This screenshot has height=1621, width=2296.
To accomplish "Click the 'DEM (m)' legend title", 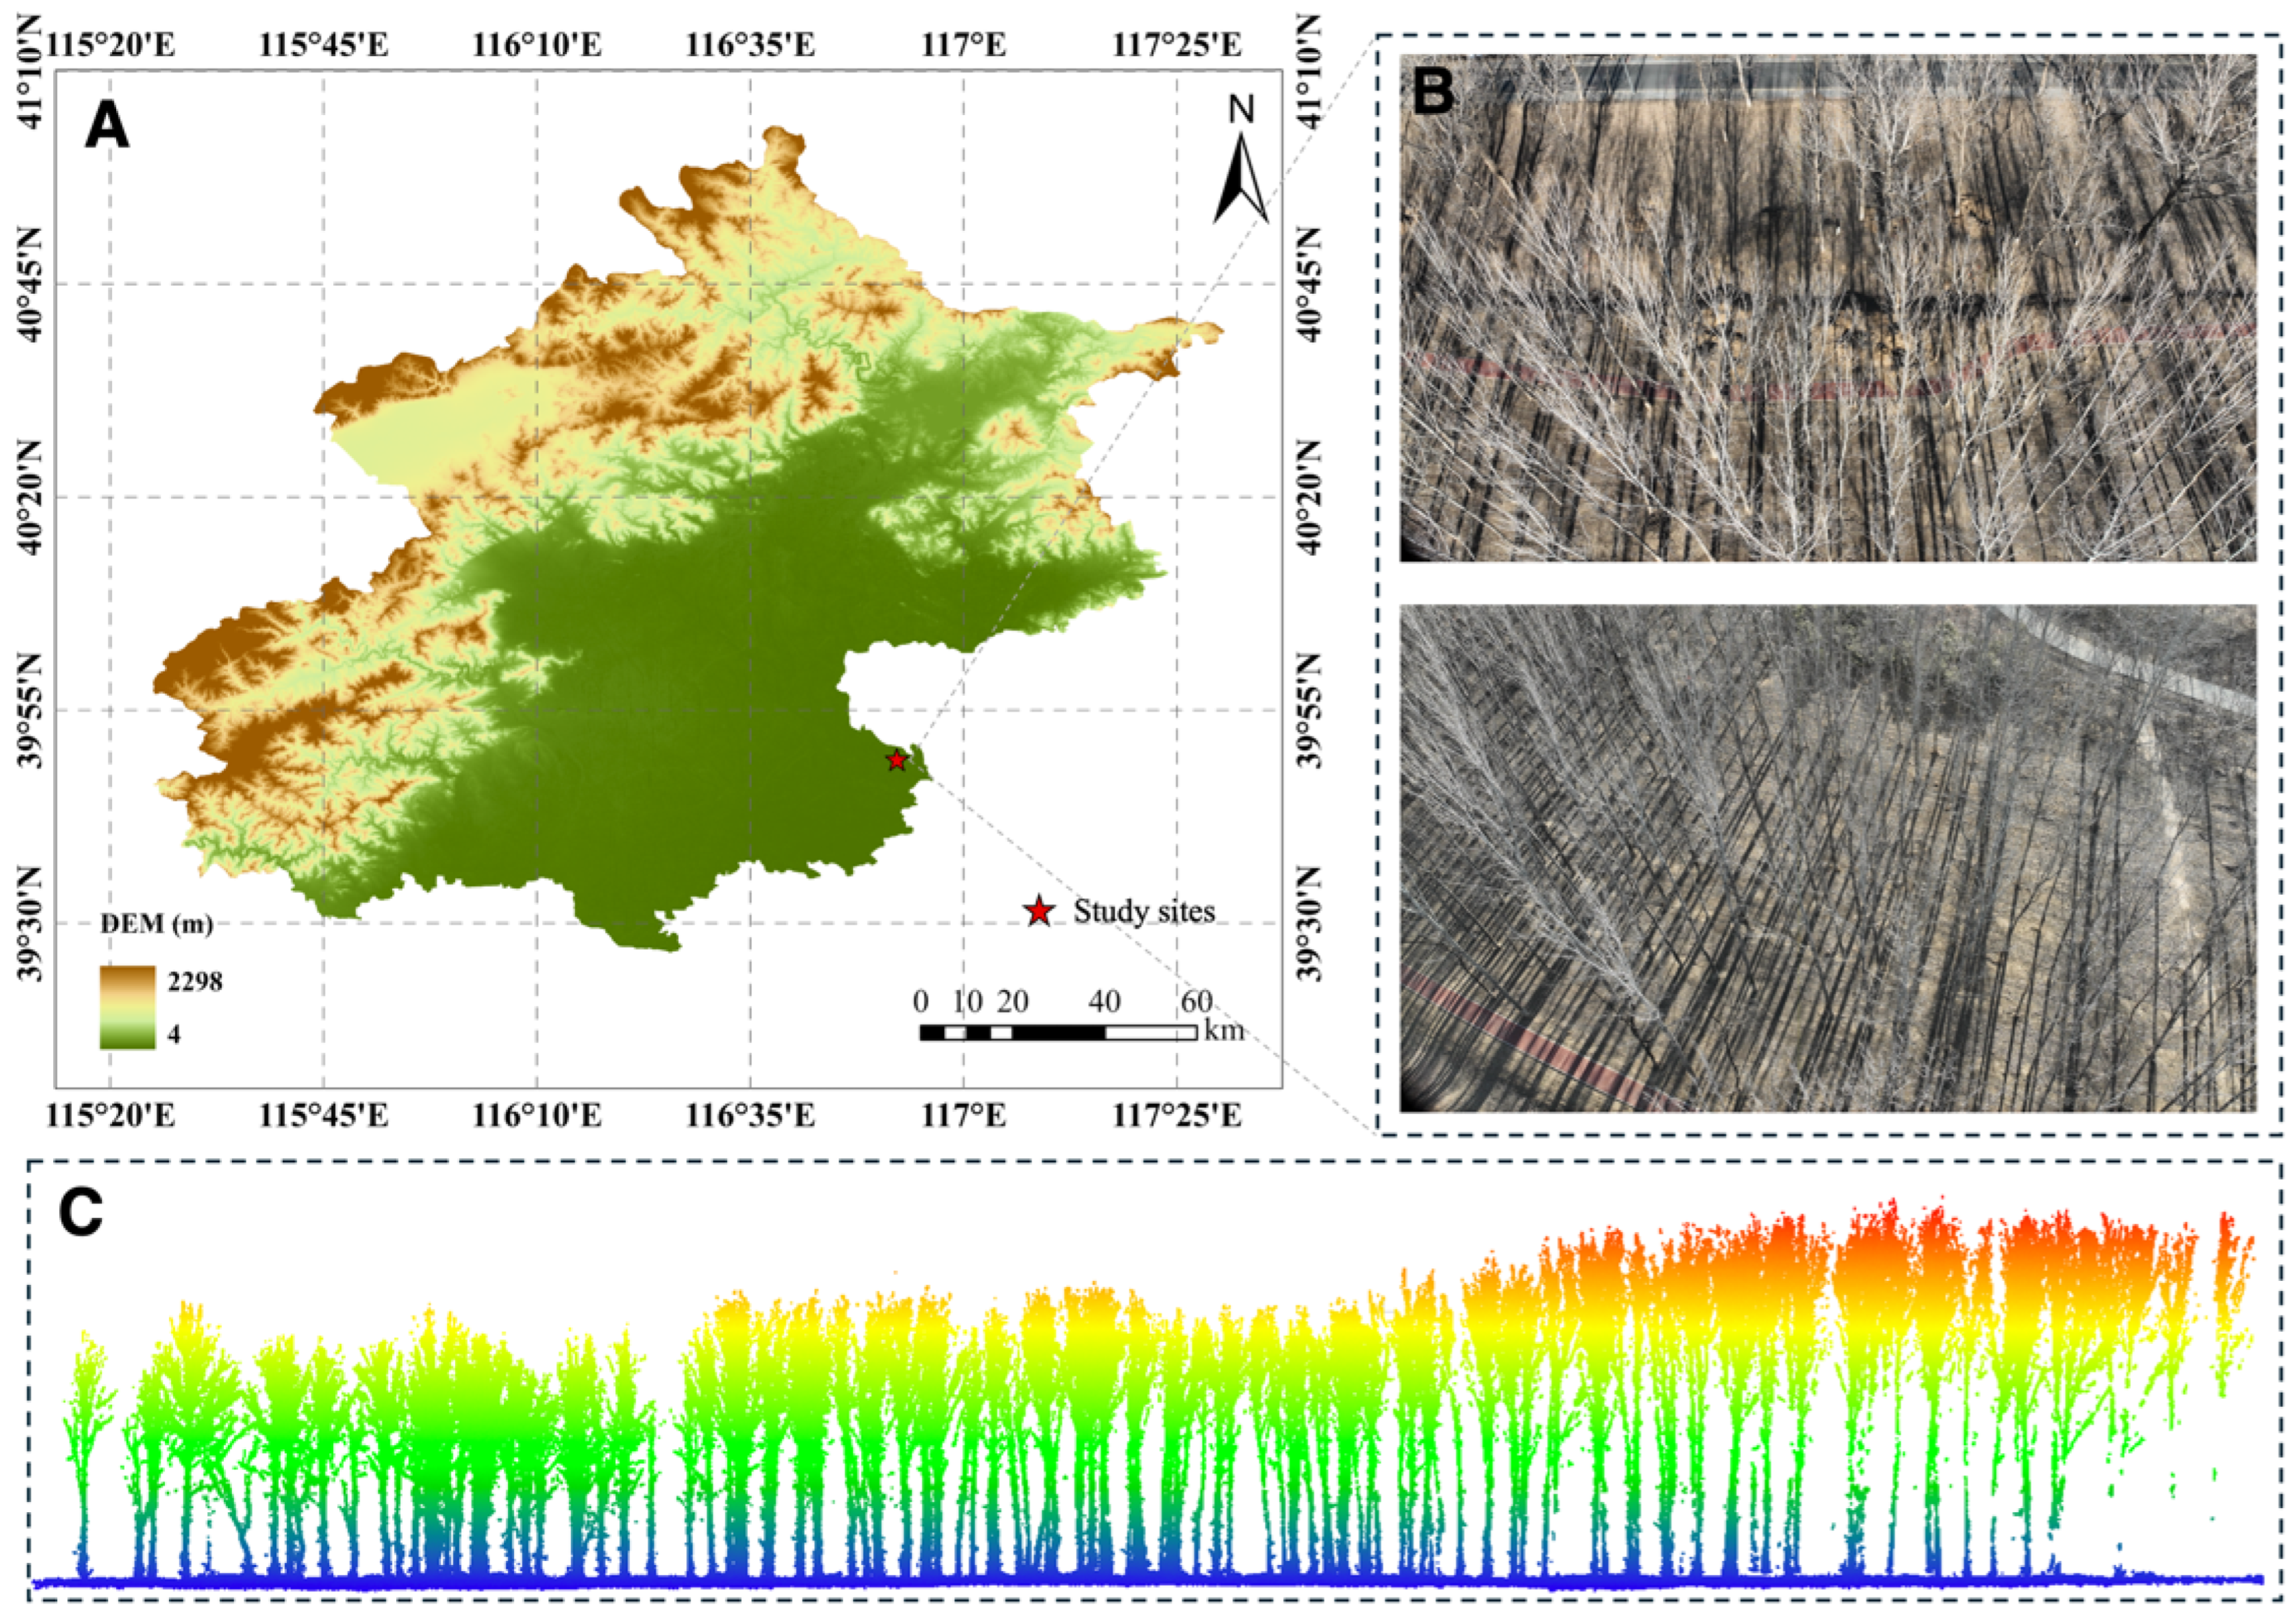I will click(x=156, y=925).
